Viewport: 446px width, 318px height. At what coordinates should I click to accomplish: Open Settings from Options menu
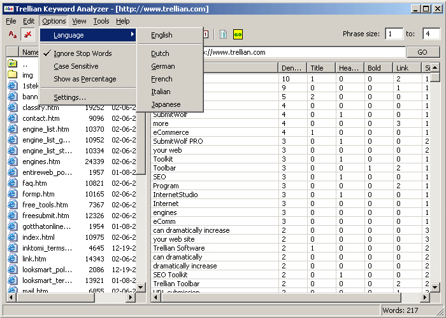pyautogui.click(x=87, y=97)
